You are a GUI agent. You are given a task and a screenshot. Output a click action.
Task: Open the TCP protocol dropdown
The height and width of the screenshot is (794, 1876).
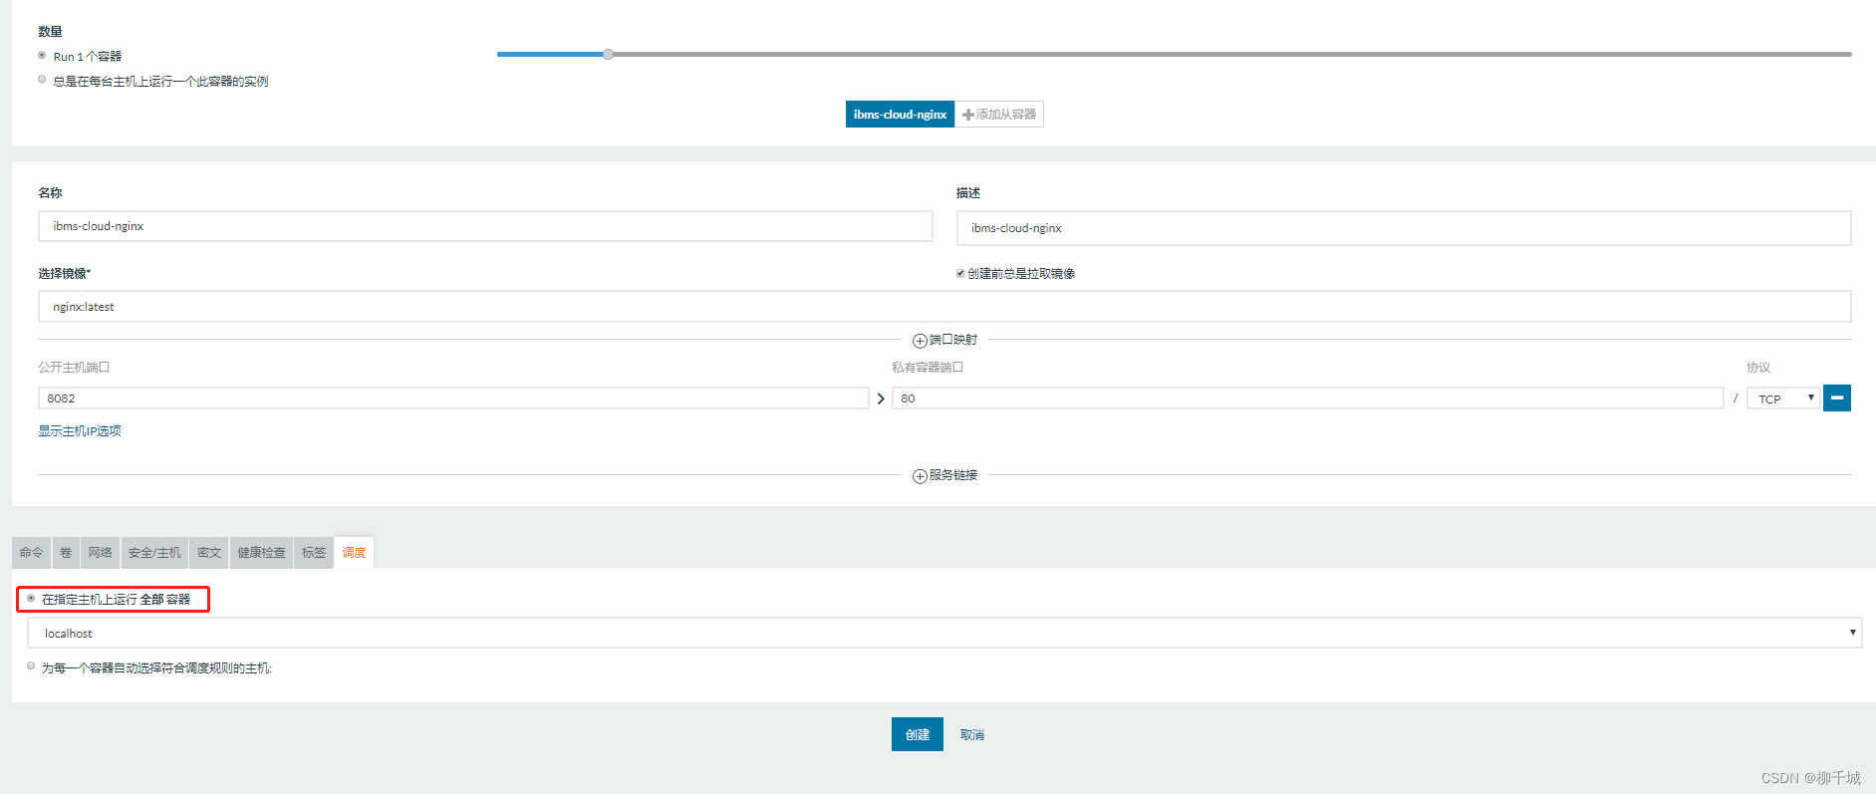[1783, 398]
